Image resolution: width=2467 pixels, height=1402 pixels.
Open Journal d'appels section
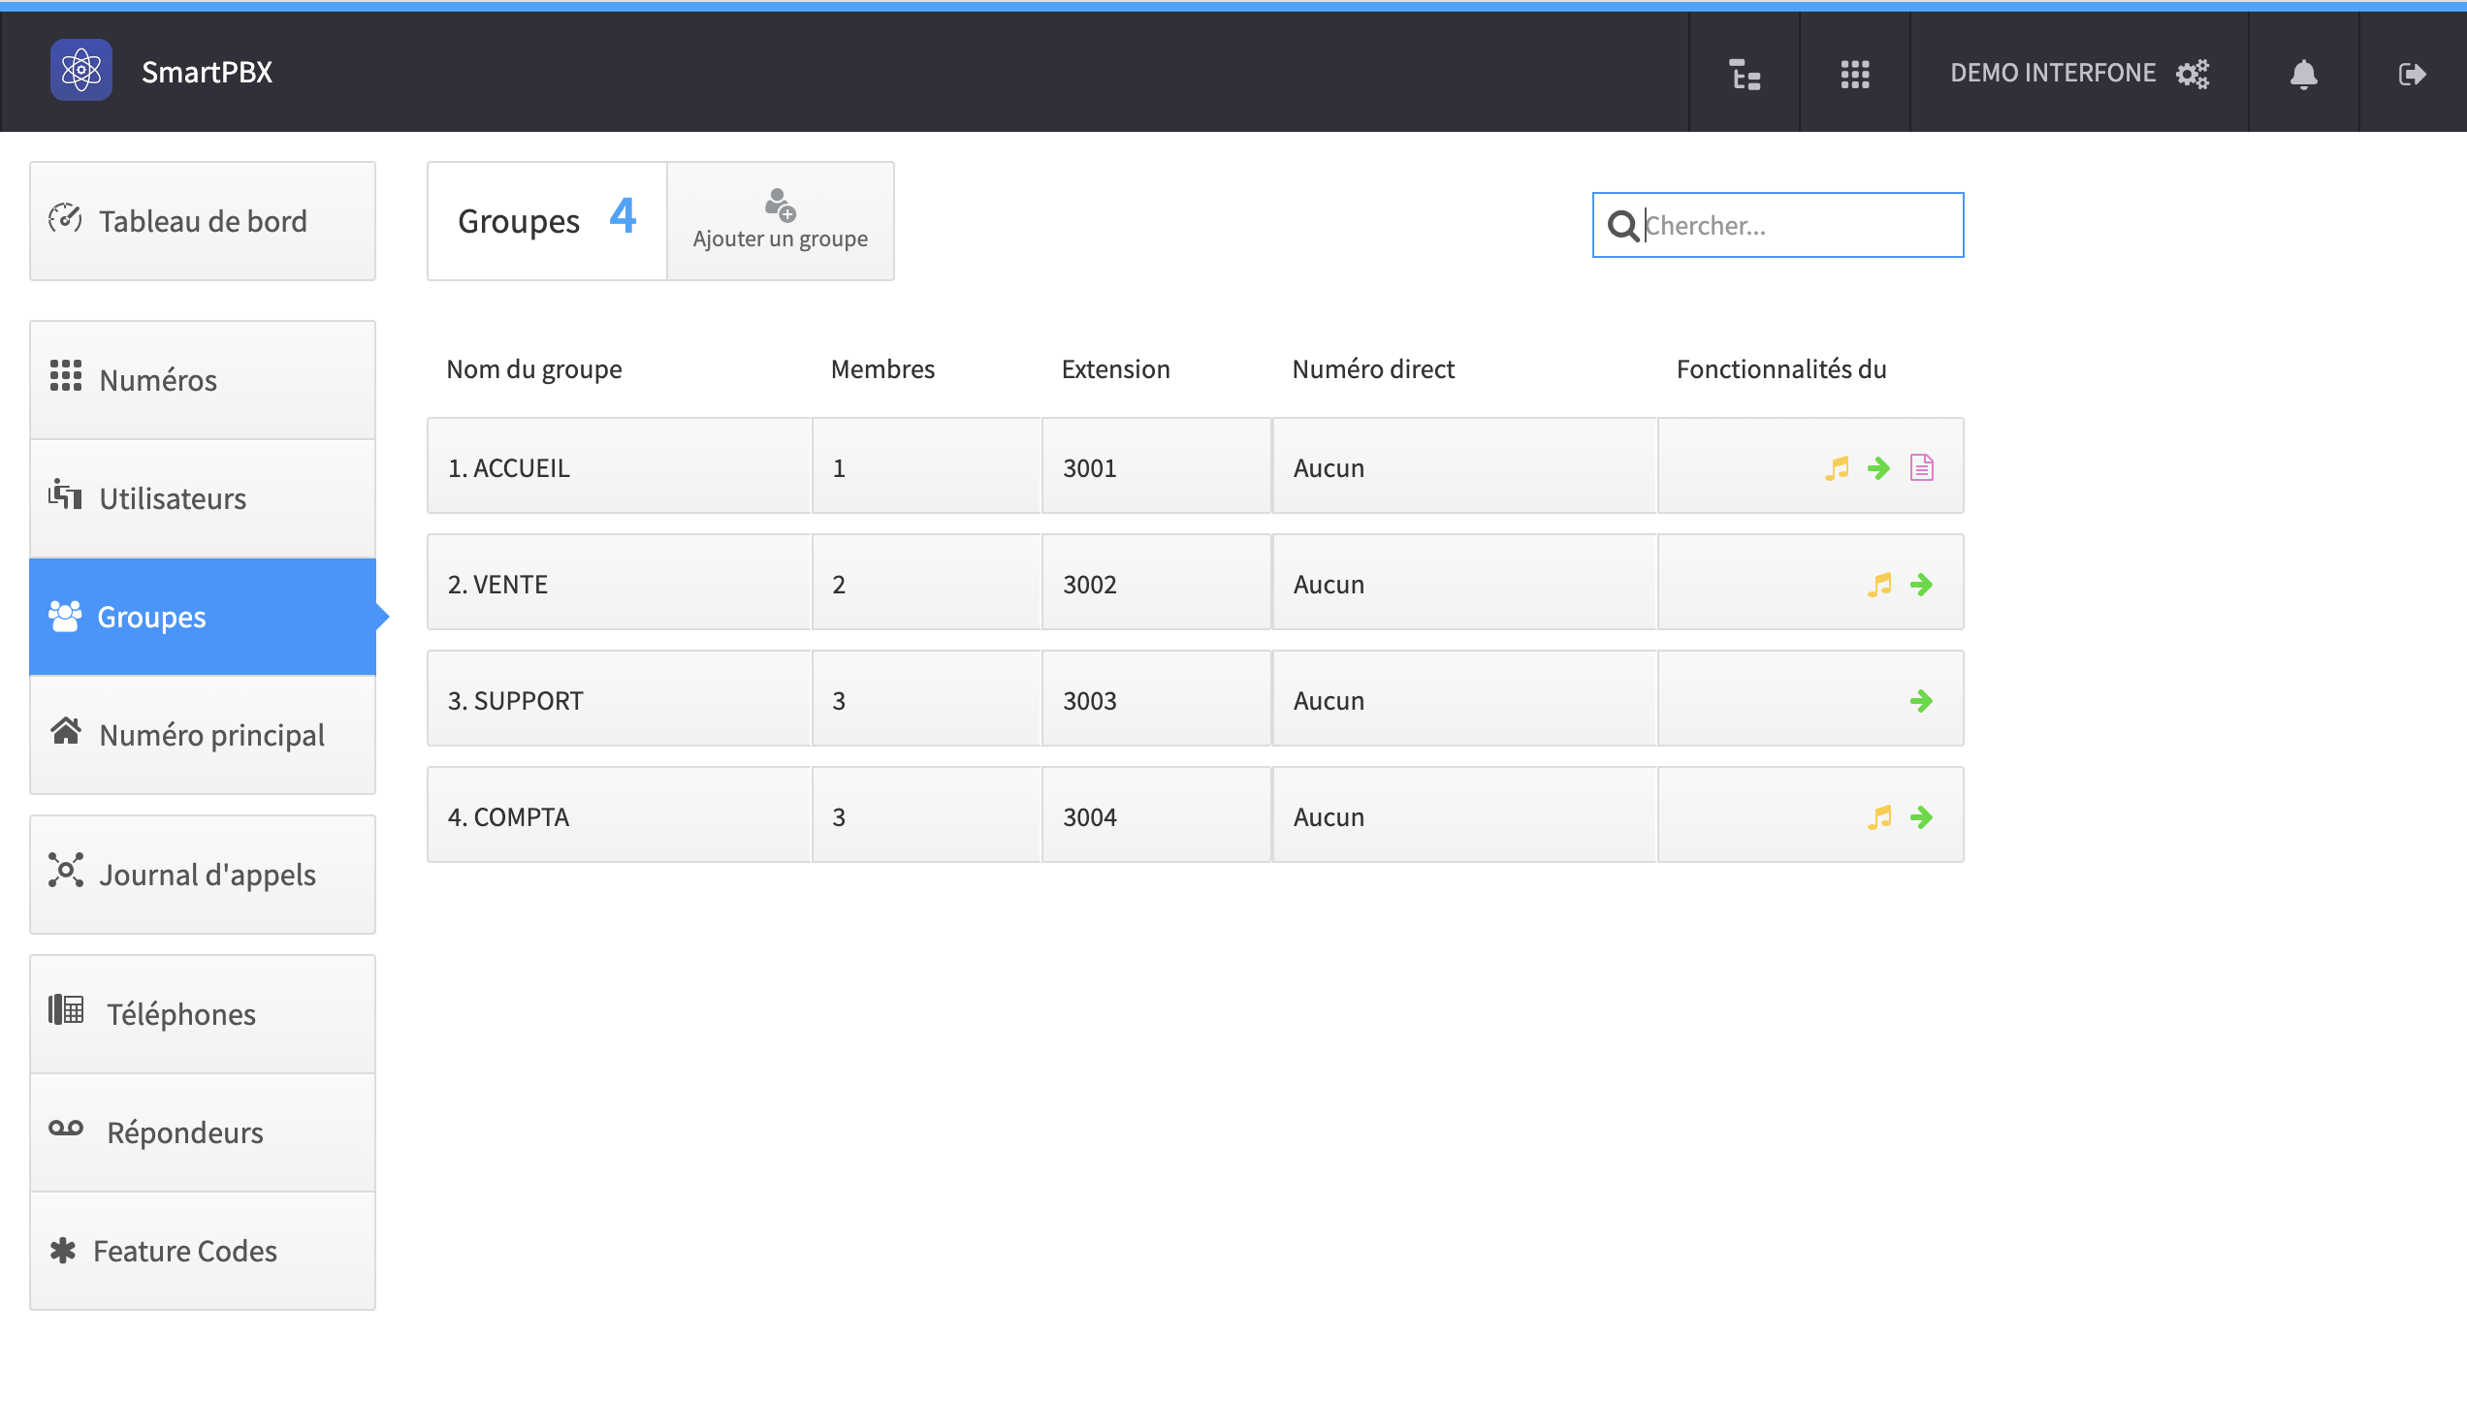(x=203, y=875)
